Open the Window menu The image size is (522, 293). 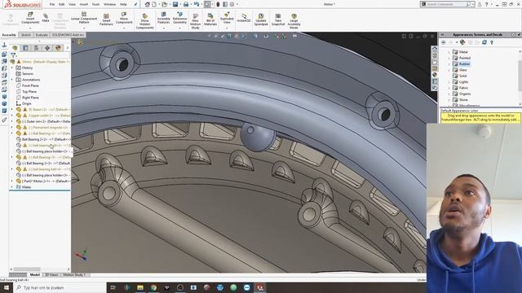coord(109,4)
